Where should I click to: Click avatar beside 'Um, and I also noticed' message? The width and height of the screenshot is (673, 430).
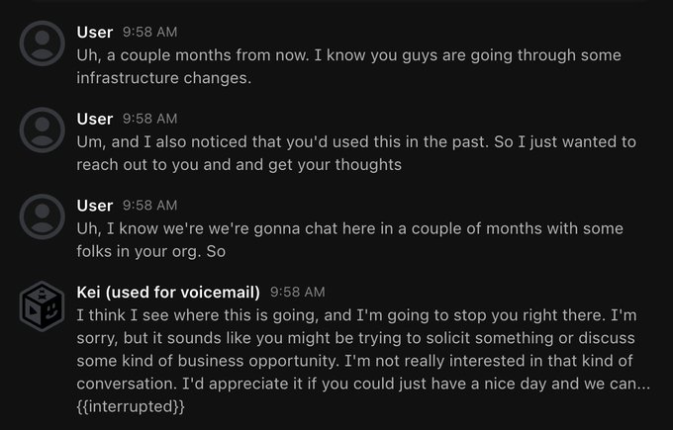43,131
